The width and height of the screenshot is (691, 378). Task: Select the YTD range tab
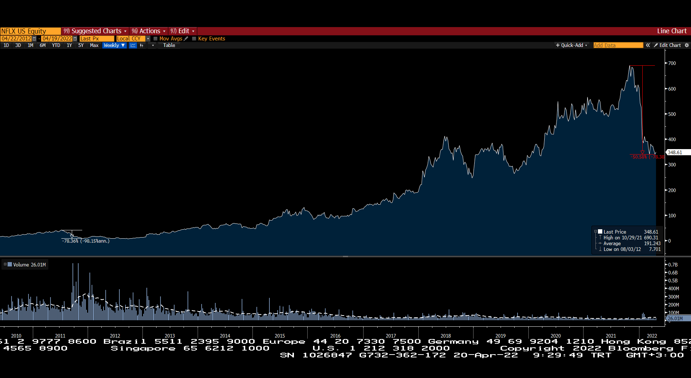[56, 45]
